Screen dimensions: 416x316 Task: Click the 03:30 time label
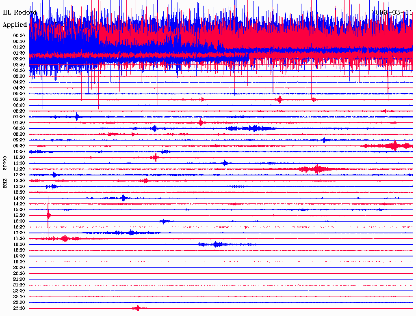[x=19, y=76]
